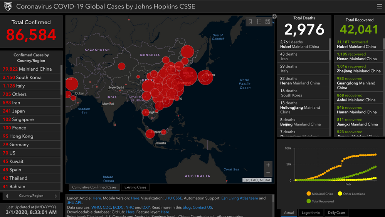
Task: Open Lancet Article Here link
Action: (97, 198)
